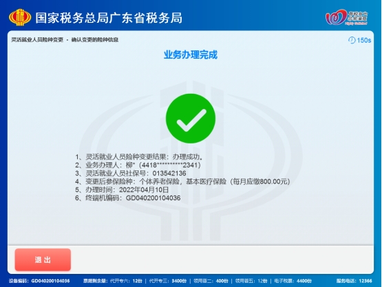
Task: Click the 业务办理人 applicant info line
Action: click(x=138, y=165)
